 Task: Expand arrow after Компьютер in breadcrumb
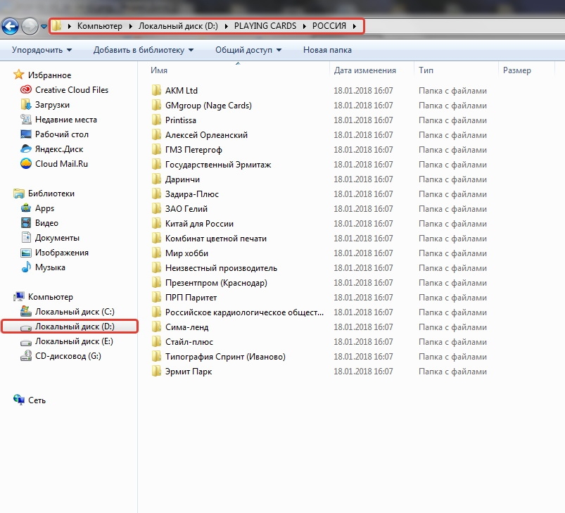[130, 26]
